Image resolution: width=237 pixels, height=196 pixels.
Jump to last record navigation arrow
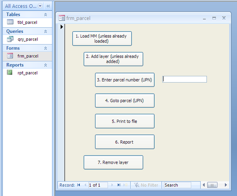click(x=119, y=185)
